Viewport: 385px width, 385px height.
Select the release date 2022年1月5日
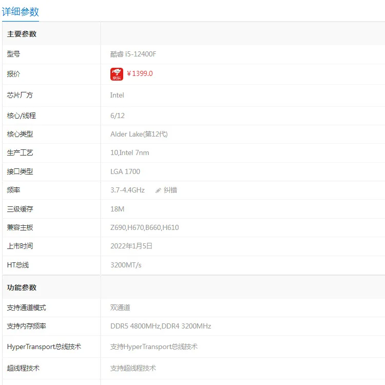pos(131,246)
